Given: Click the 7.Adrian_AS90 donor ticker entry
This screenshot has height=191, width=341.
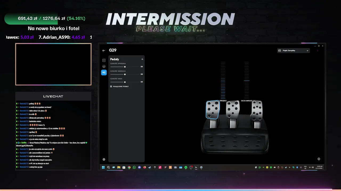Looking at the screenshot, I should point(62,37).
